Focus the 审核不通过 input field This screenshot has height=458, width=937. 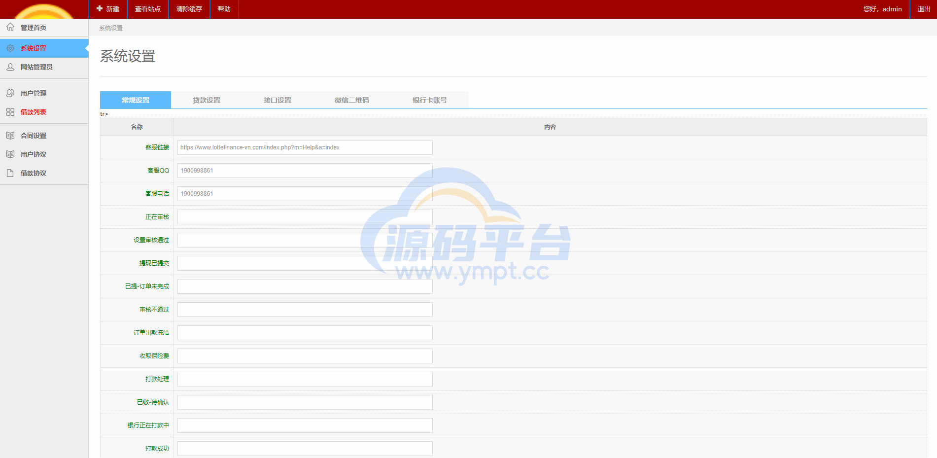pyautogui.click(x=305, y=310)
